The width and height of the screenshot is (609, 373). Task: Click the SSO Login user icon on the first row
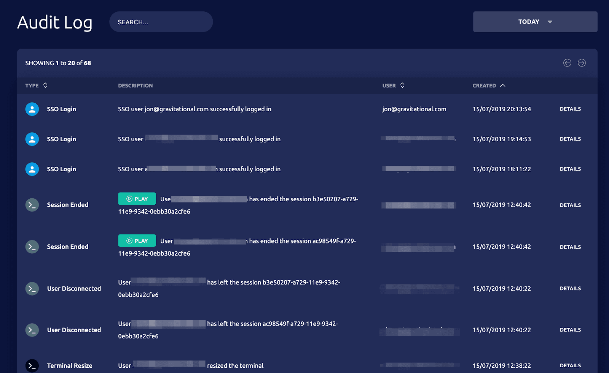(32, 109)
